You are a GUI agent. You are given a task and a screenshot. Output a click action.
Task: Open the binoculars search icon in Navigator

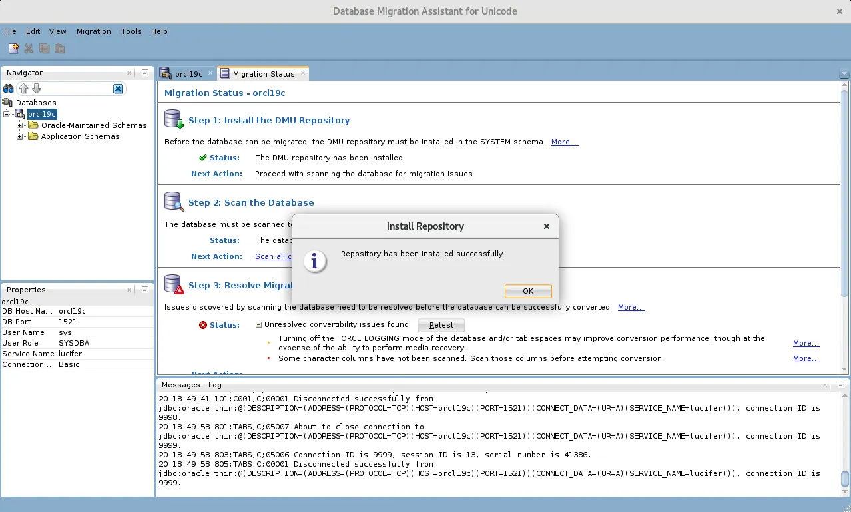tap(8, 88)
